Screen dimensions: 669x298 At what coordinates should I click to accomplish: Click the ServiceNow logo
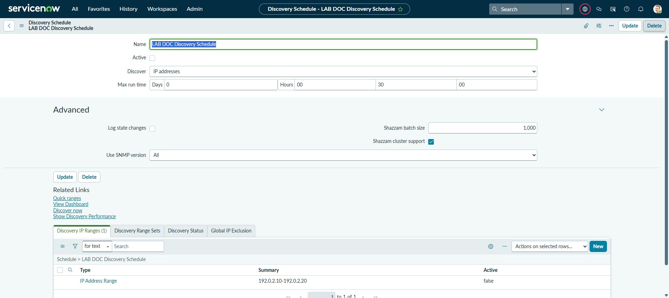coord(34,9)
